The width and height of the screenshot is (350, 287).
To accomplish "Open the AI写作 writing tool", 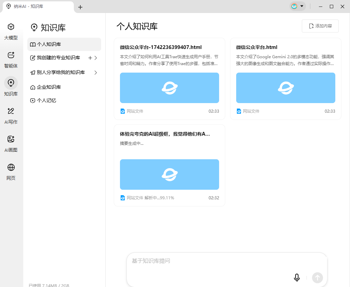I will (11, 116).
